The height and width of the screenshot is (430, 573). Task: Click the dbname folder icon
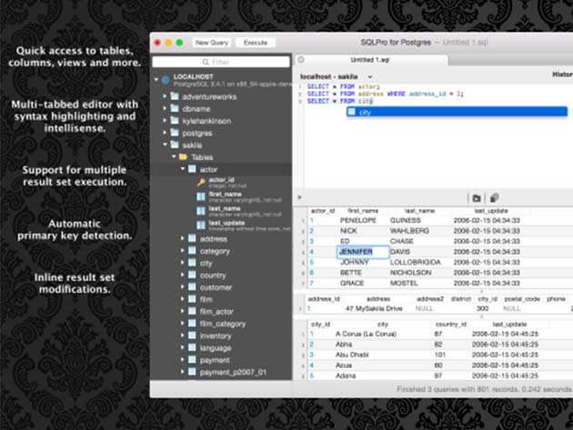[175, 108]
